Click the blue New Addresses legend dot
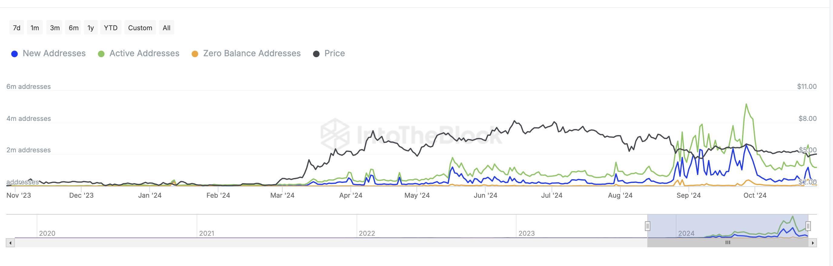Screen dimensions: 833x266 [15, 54]
